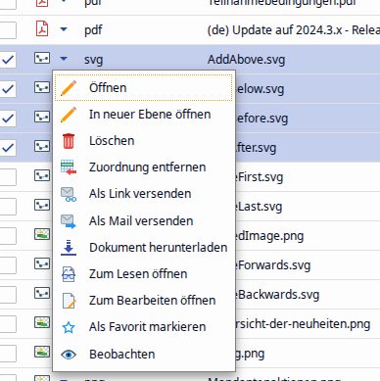Click the (de) Update auf 2024.3.x file name
This screenshot has width=380, height=381.
[294, 30]
